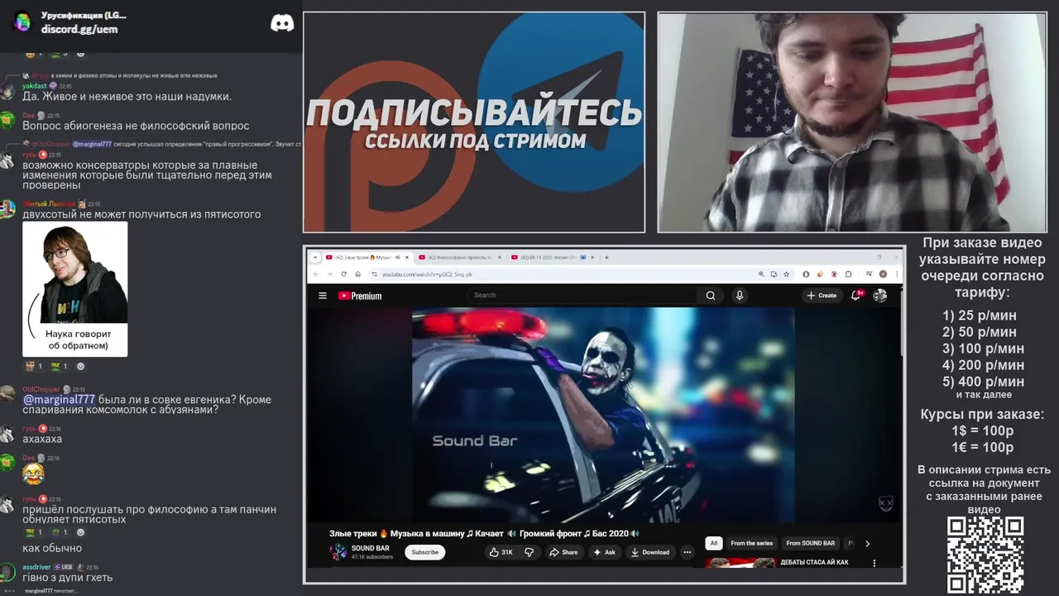Click the browser forward arrow
The height and width of the screenshot is (596, 1059).
tap(329, 274)
